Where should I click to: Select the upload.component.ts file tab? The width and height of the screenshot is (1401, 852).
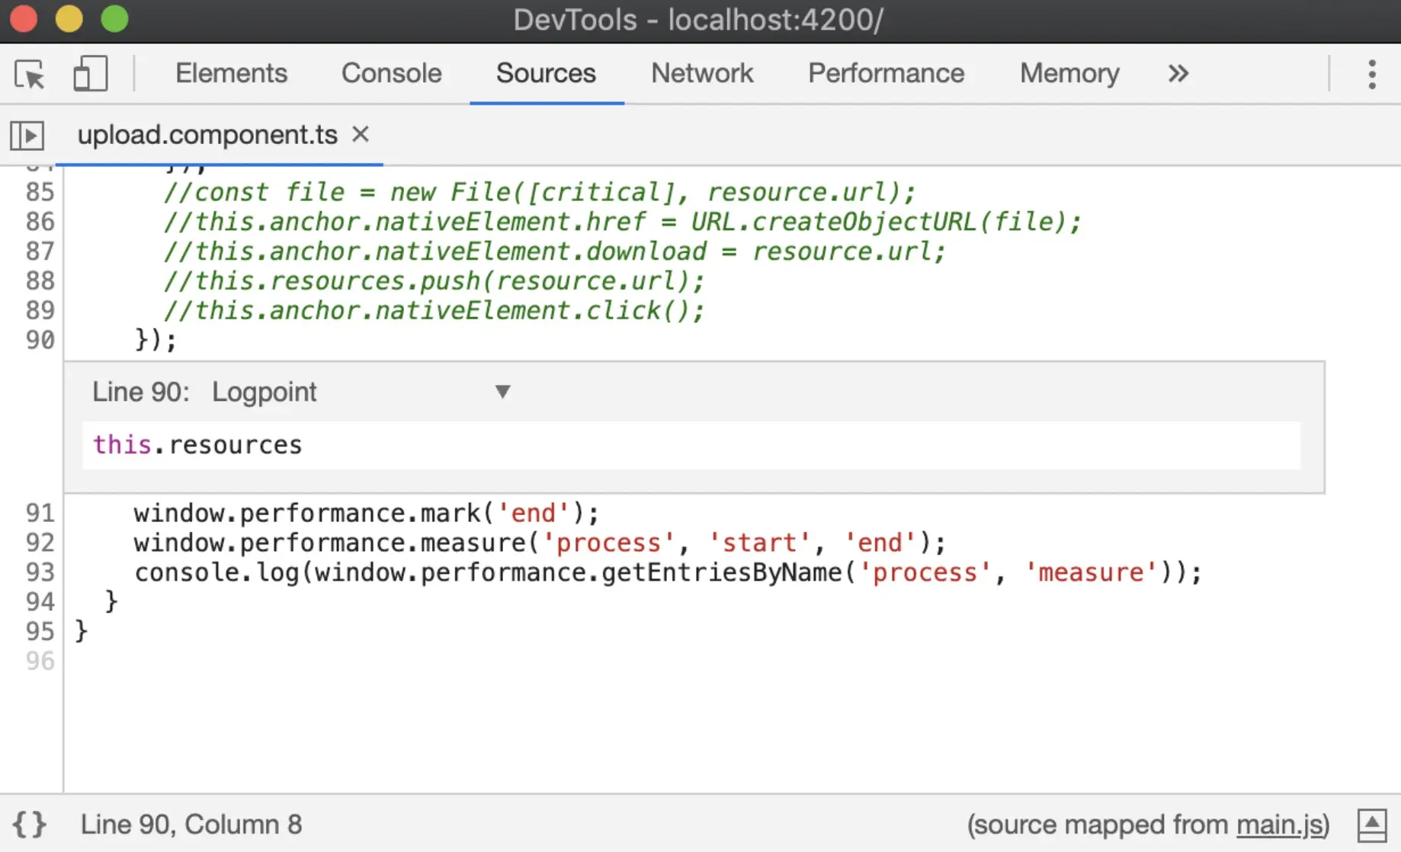pyautogui.click(x=207, y=135)
